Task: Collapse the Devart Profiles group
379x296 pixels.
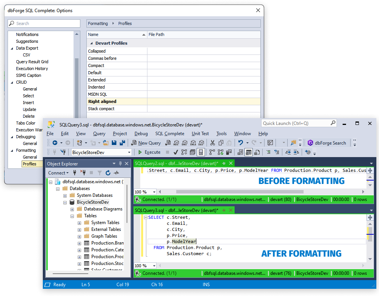Action: 91,43
